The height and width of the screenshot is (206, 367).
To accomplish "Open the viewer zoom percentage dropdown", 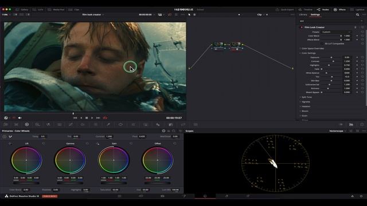I will [x=6, y=14].
